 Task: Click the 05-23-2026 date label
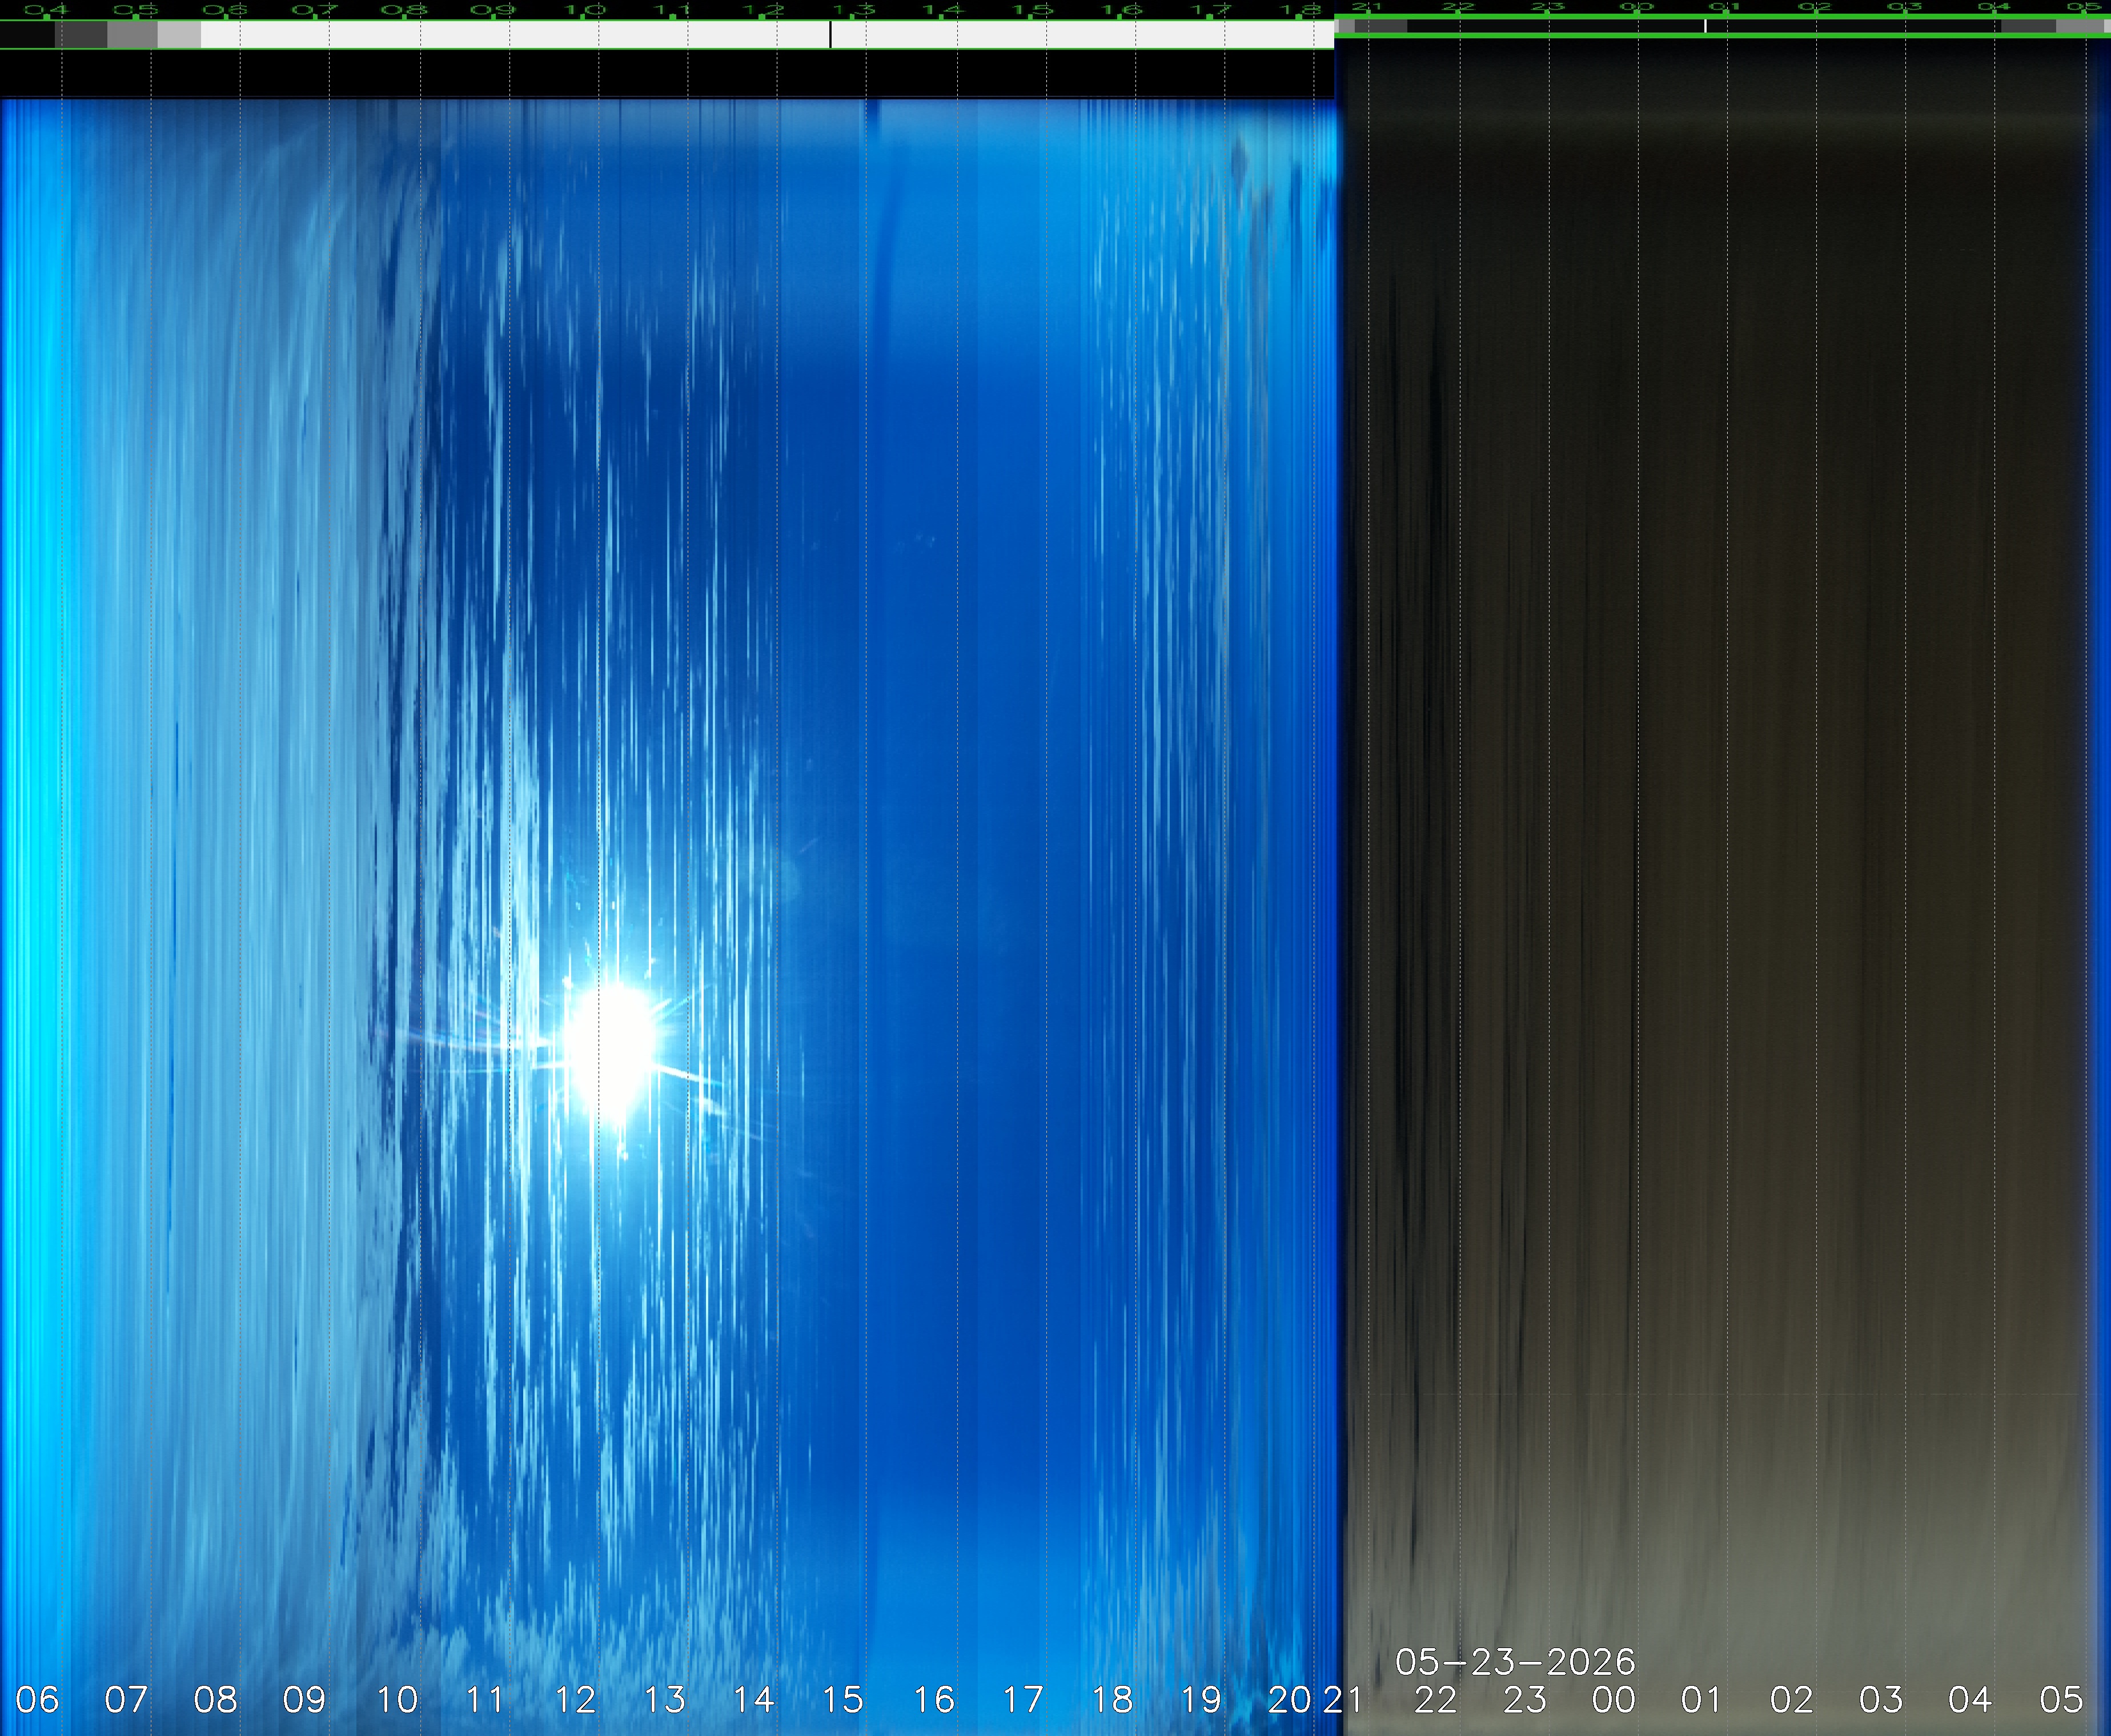pos(1515,1662)
